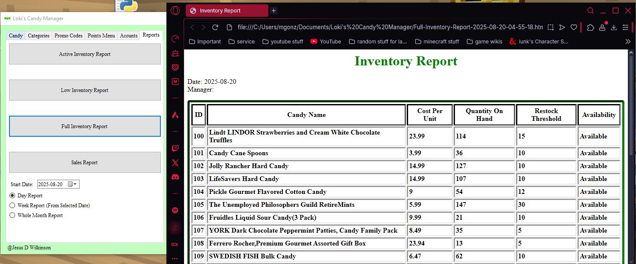Click the browser address bar URL
This screenshot has height=264, width=636.
[390, 27]
